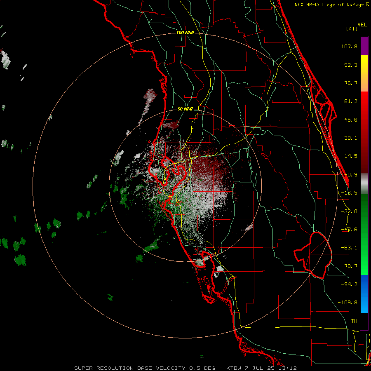The height and width of the screenshot is (371, 371).
Task: Click the -0.9 velocity scale value
Action: [351, 175]
